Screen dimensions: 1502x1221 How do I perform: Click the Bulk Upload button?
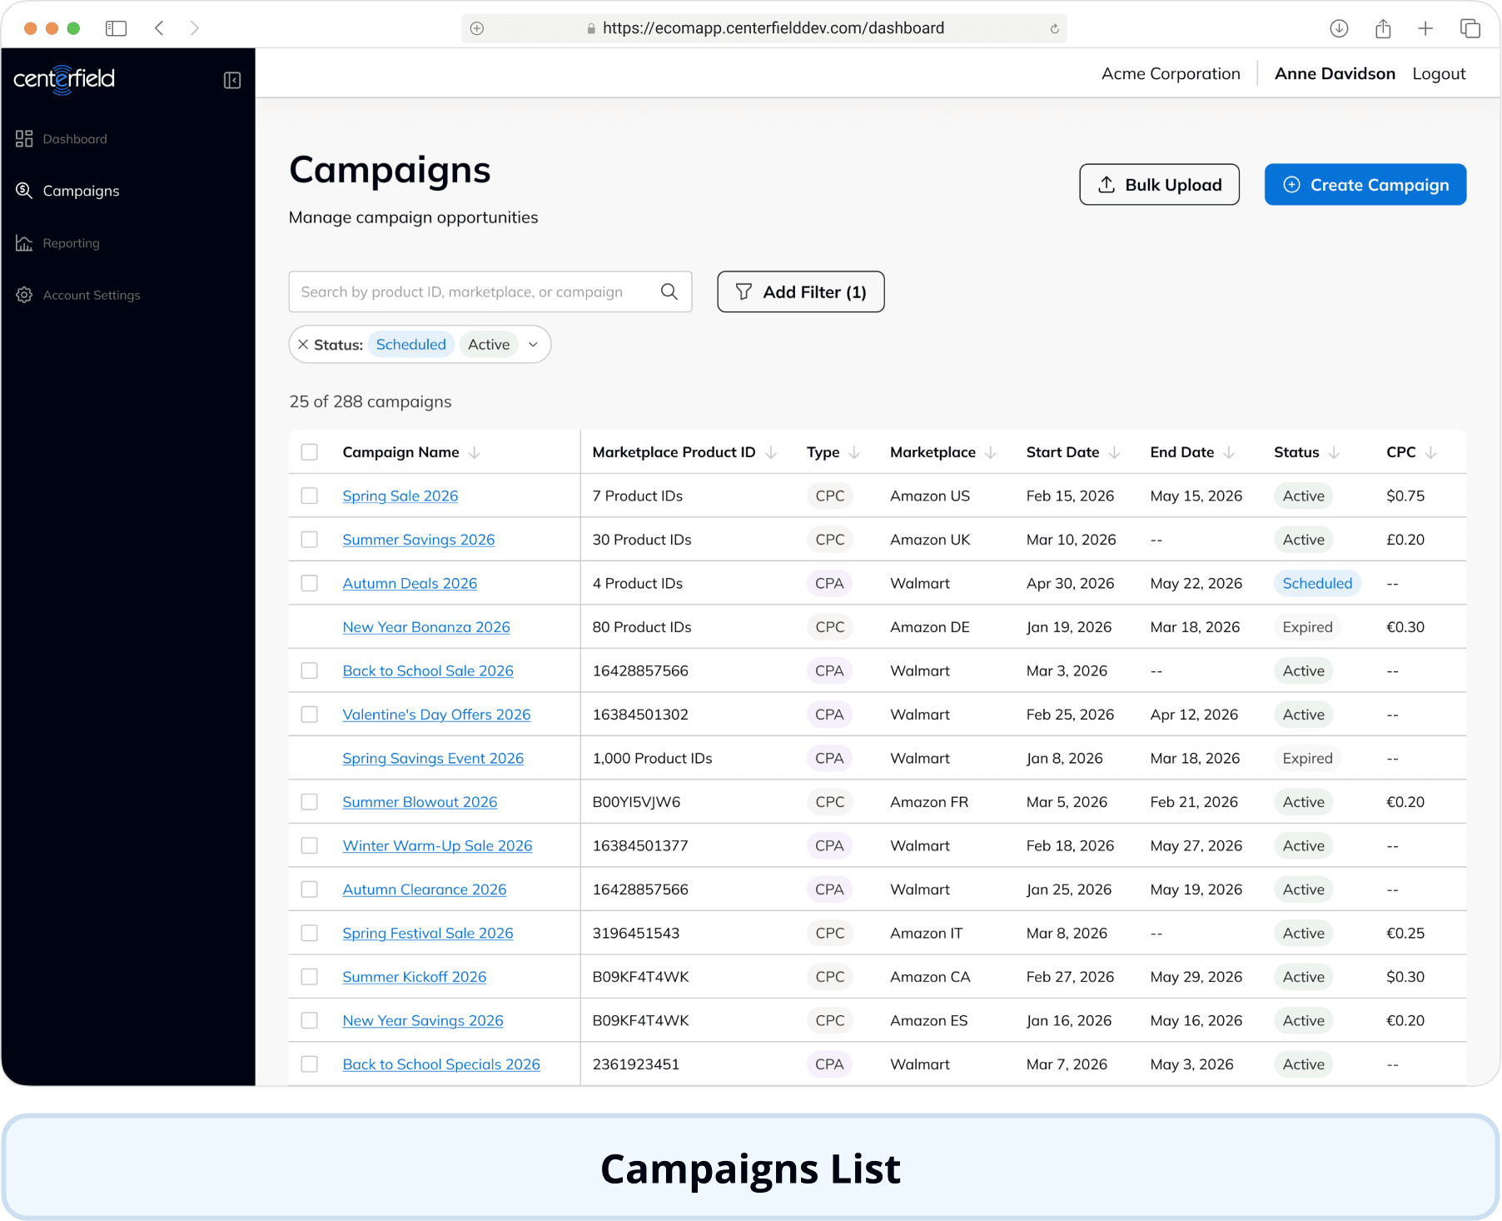click(1159, 184)
